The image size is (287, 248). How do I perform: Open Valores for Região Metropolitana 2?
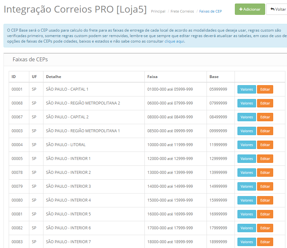[x=246, y=103]
